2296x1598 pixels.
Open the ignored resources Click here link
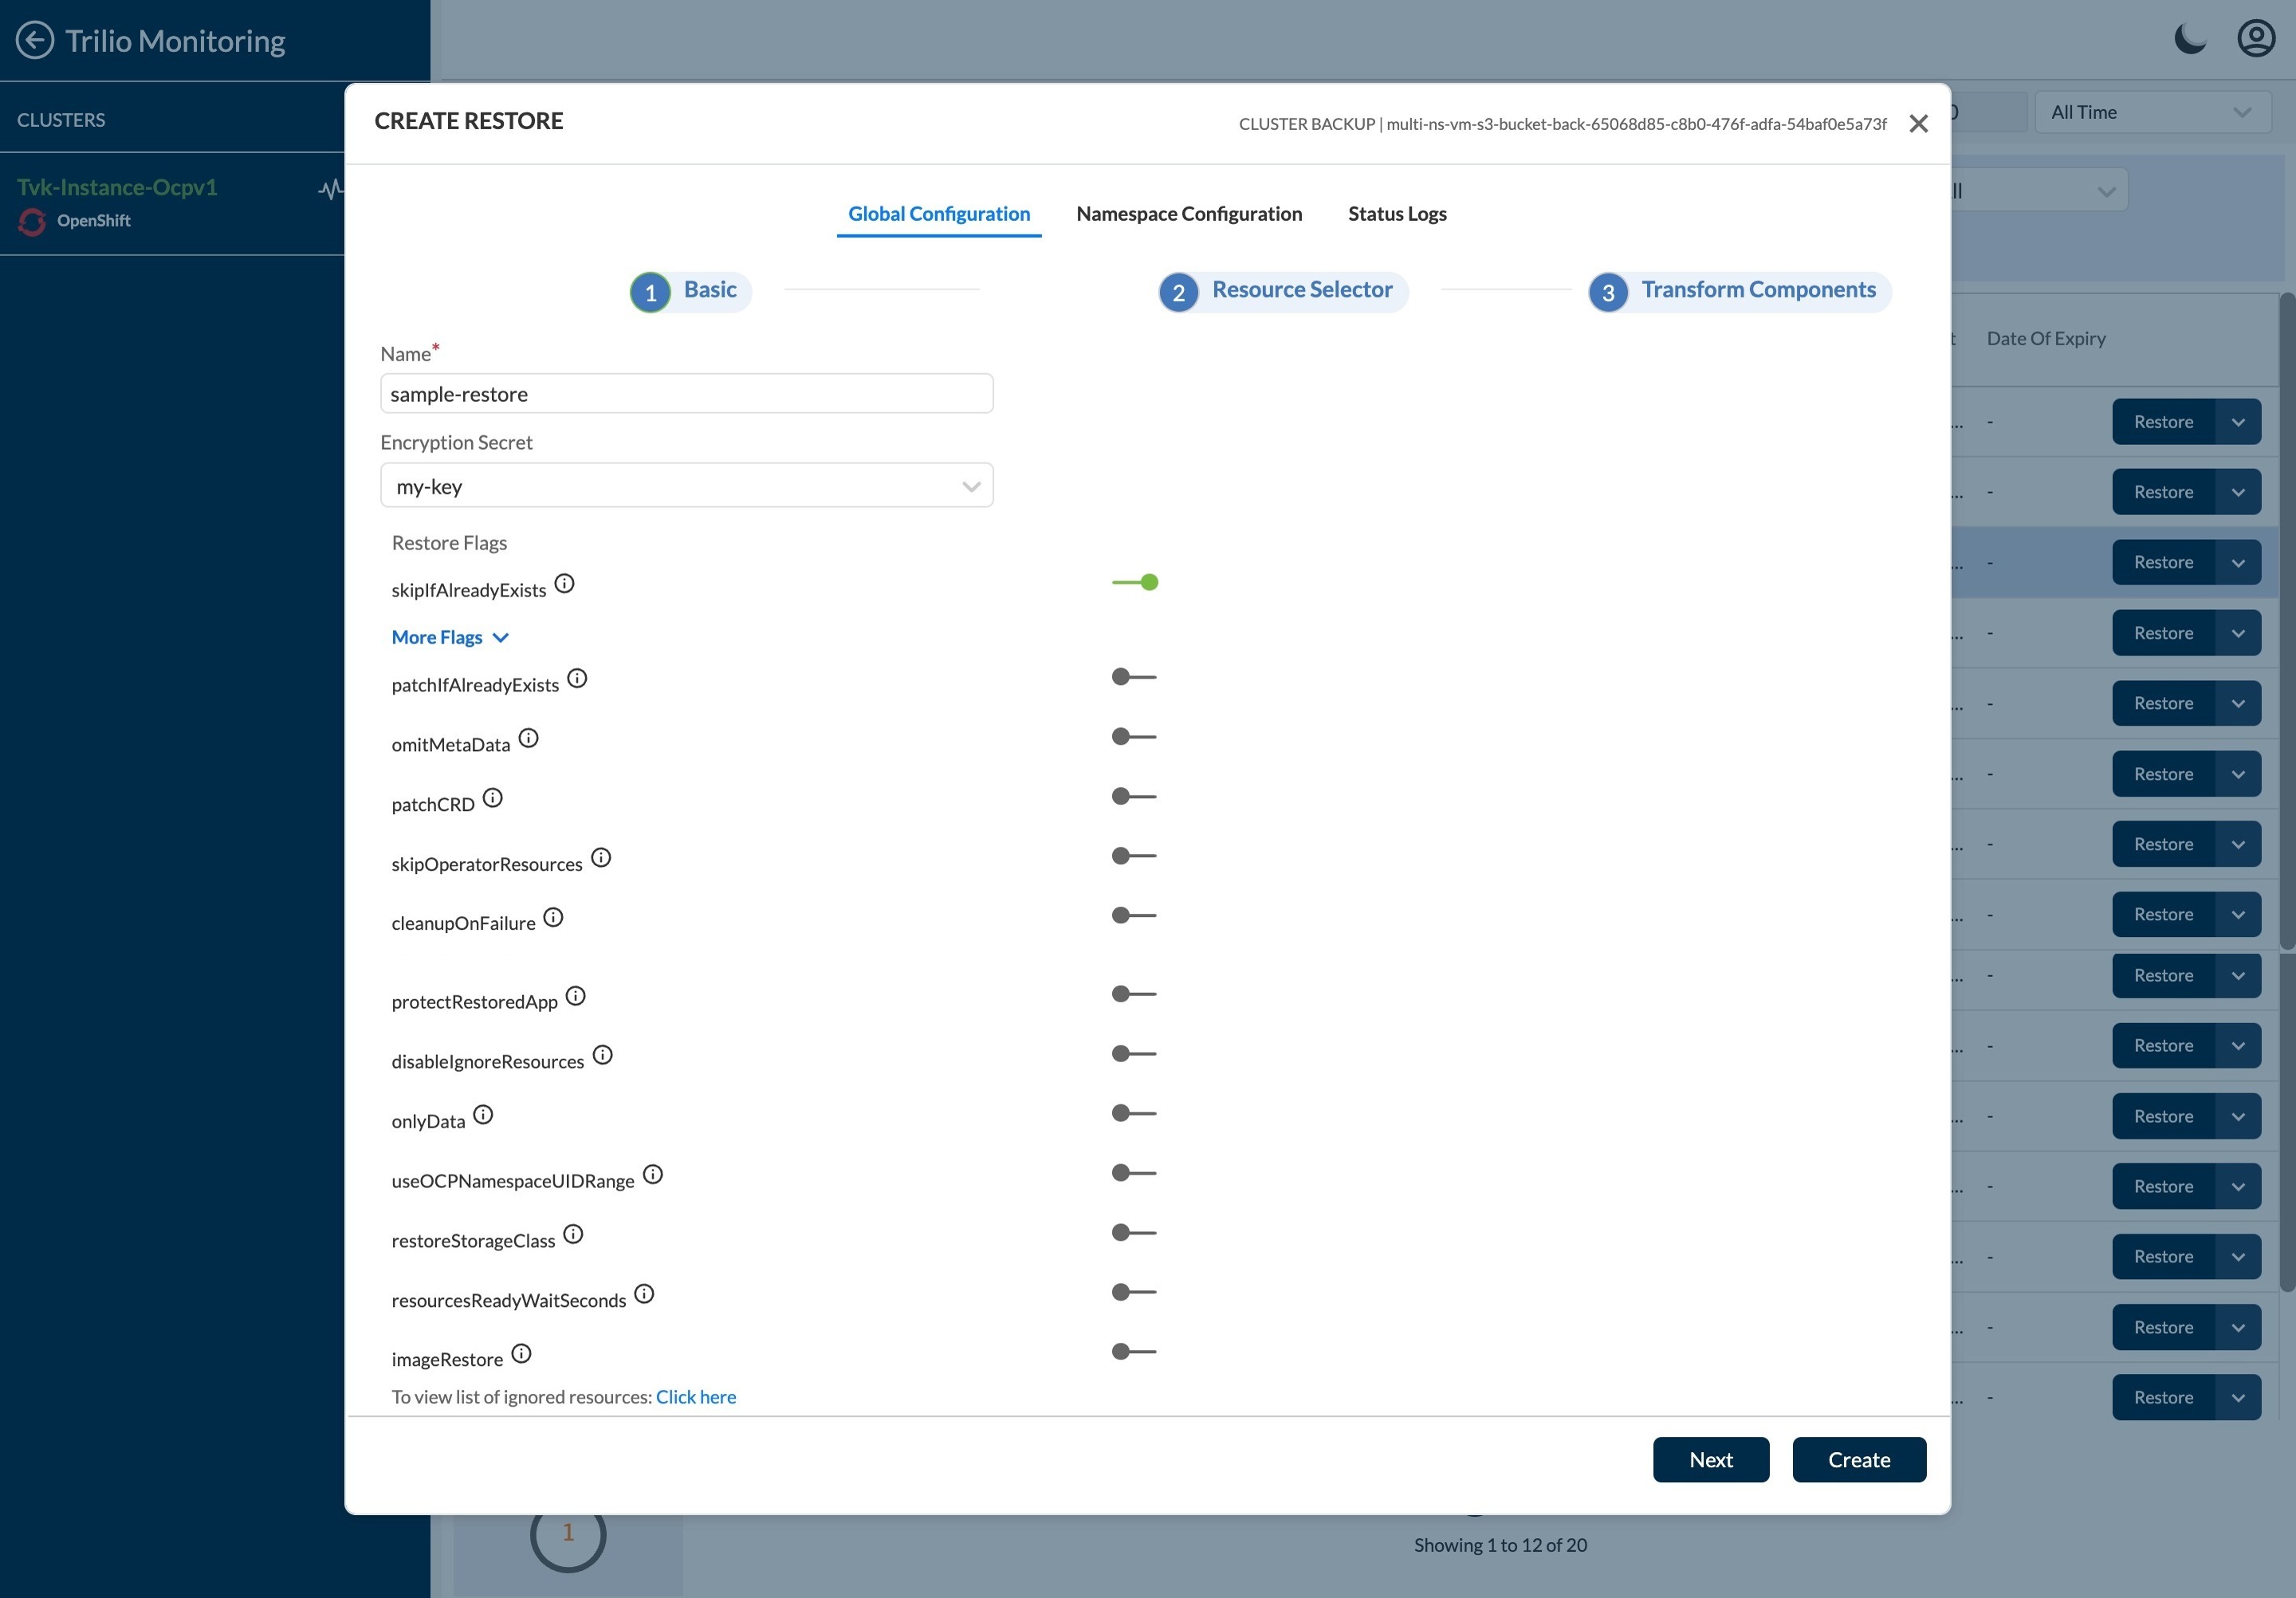(x=695, y=1397)
